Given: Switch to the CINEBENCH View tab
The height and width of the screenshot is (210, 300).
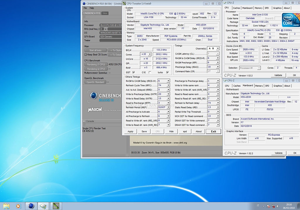Looking at the screenshot, I should (x=105, y=13).
